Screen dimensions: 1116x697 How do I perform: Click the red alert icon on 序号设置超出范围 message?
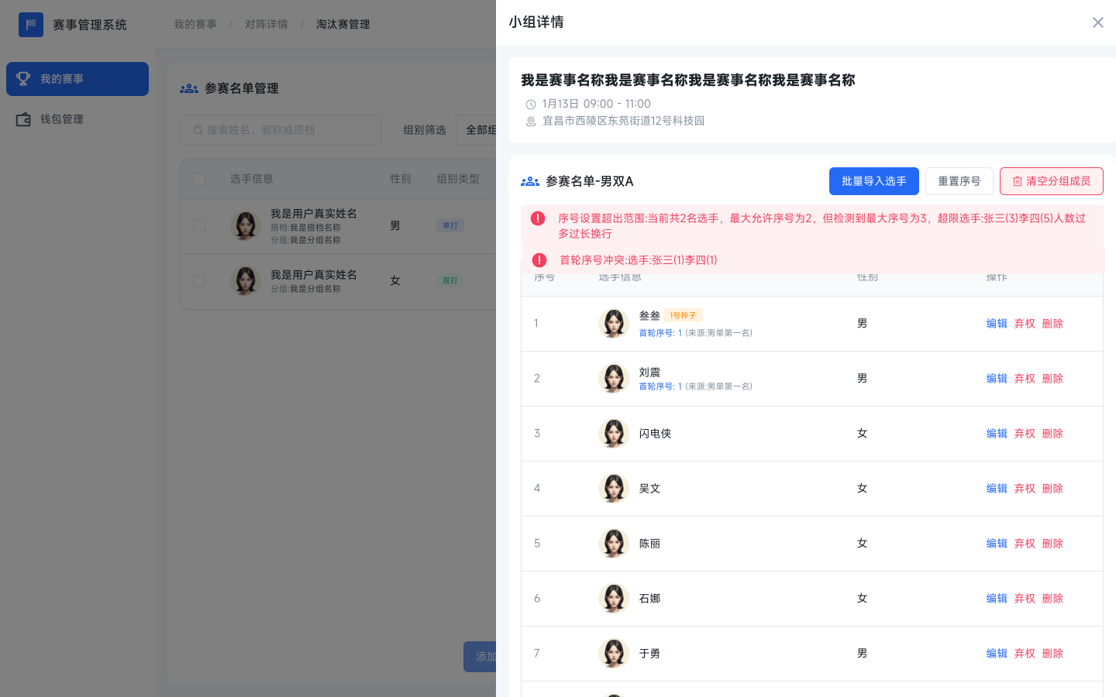pos(538,218)
